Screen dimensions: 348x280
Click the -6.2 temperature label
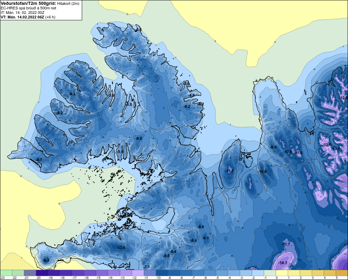[x=201, y=104]
